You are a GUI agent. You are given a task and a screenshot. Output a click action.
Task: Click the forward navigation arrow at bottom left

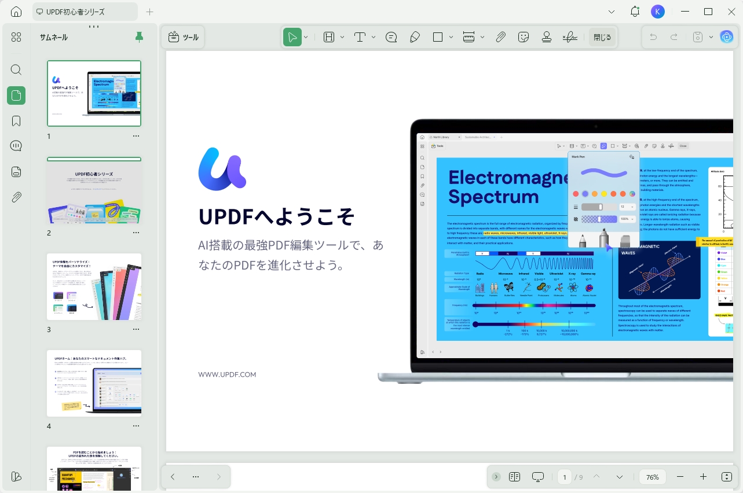(x=218, y=477)
